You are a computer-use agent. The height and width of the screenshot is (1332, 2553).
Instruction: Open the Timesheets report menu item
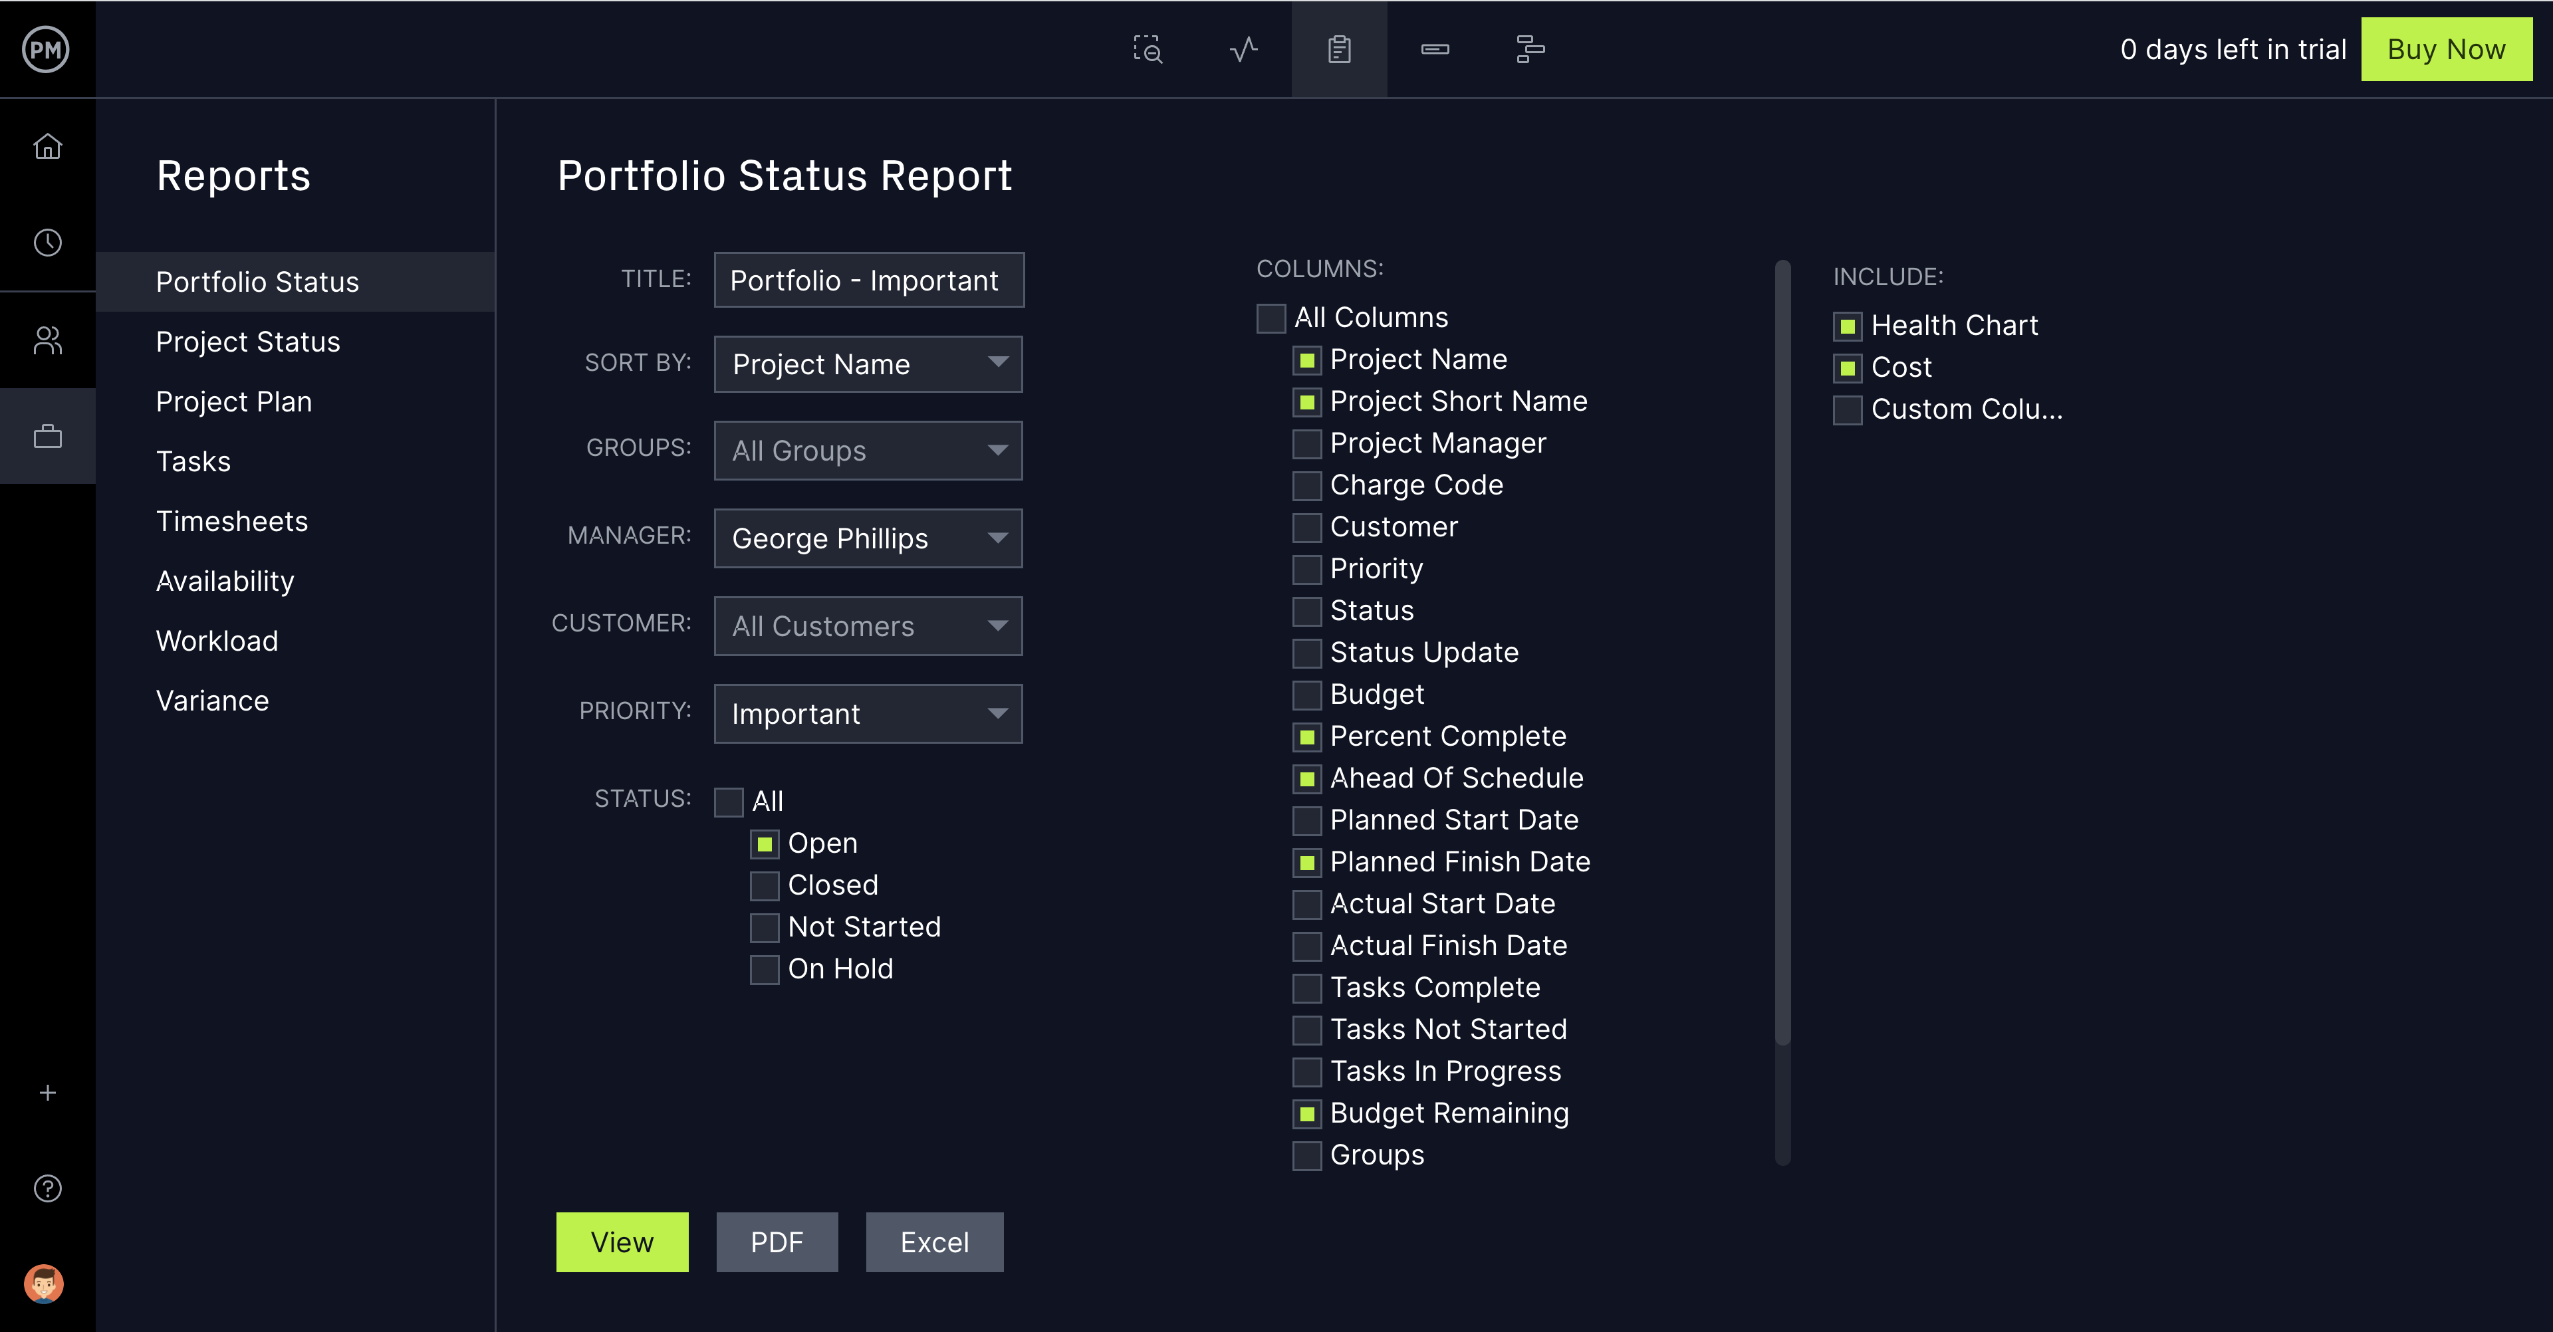point(232,521)
